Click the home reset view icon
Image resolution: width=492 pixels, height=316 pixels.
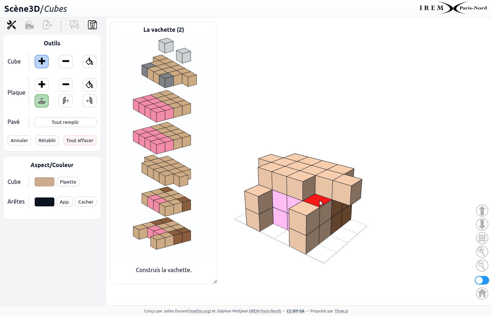tap(482, 294)
